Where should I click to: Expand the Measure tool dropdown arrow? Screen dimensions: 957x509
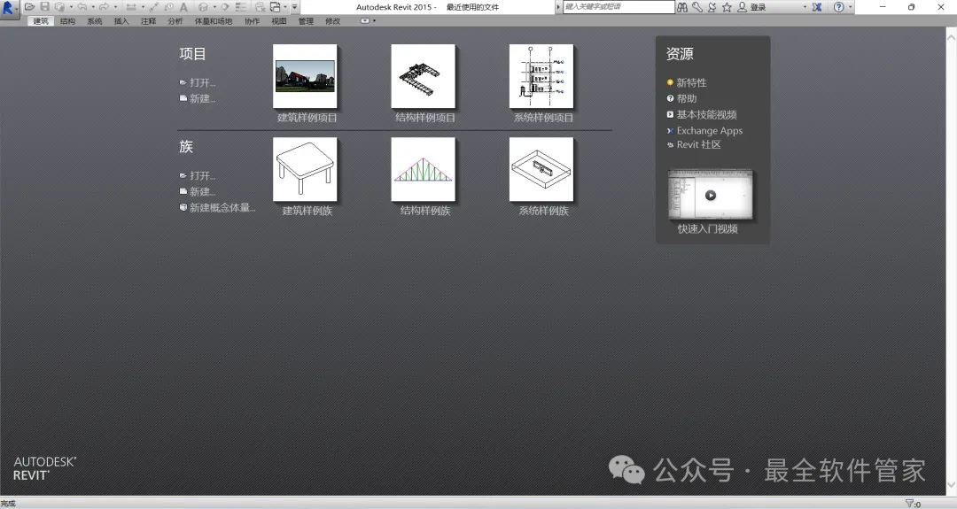143,7
